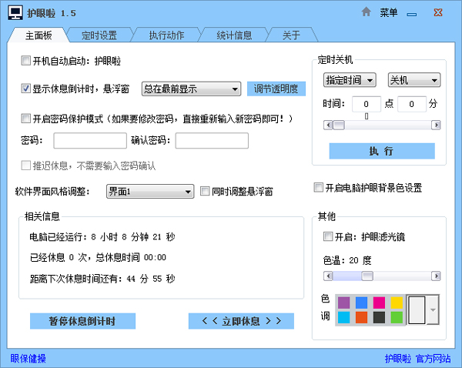462x368 pixels.
Task: Click 暂停休息倒计时 button
Action: pyautogui.click(x=82, y=321)
